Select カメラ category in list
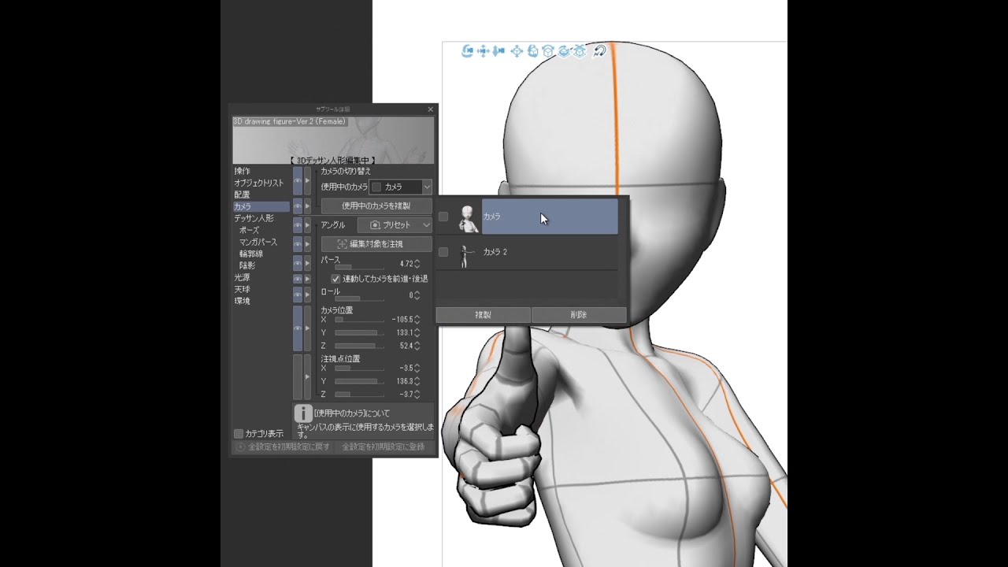Image resolution: width=1008 pixels, height=567 pixels. click(x=261, y=206)
